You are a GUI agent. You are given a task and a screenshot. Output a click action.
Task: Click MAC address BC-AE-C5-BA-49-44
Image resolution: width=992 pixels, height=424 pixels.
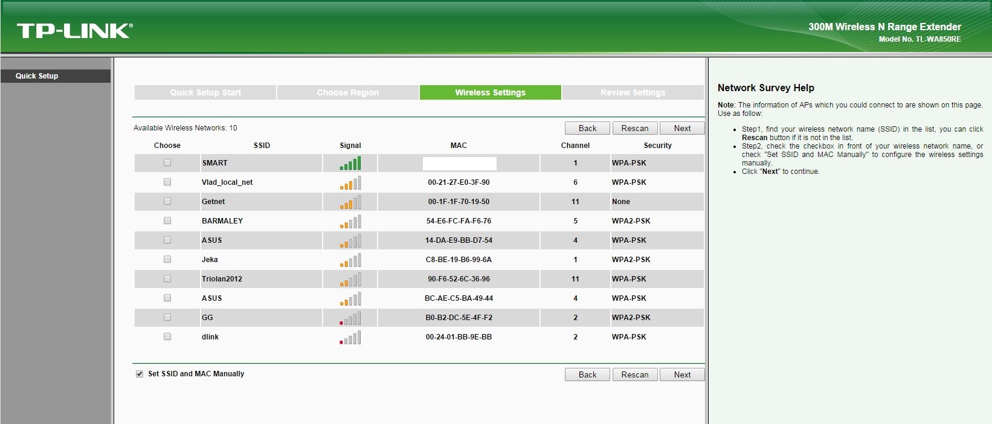tap(459, 298)
